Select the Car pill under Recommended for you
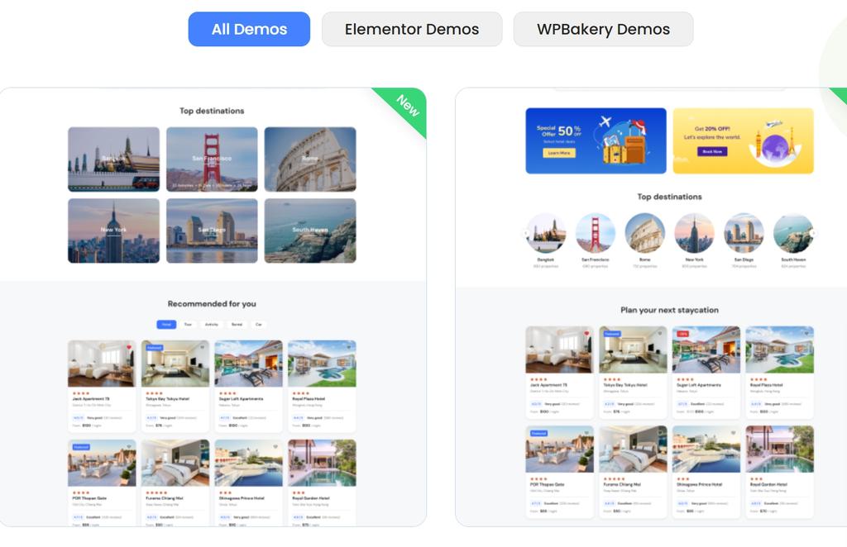The image size is (847, 547). tap(259, 324)
